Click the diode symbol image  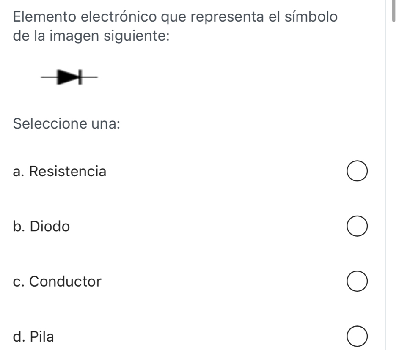(x=70, y=77)
